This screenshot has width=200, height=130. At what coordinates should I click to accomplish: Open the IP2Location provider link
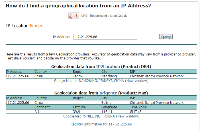(108, 67)
